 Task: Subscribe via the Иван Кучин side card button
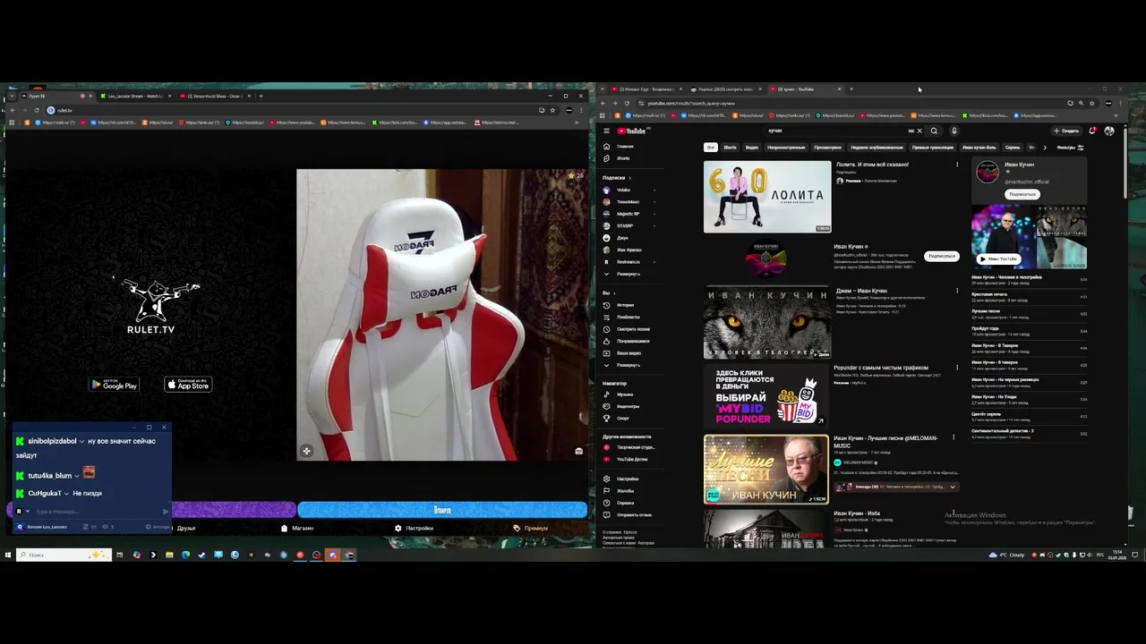pos(1022,194)
